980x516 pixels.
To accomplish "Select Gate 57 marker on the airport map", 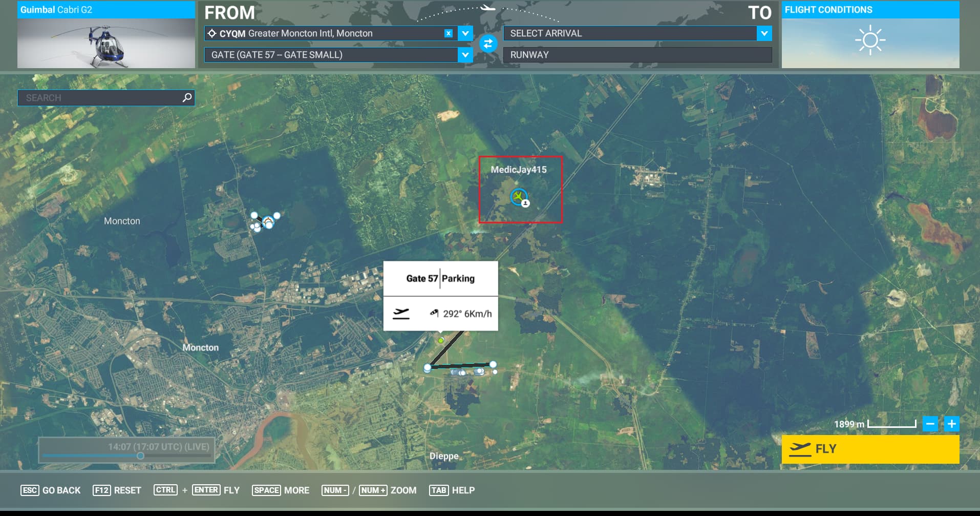I will (x=441, y=340).
